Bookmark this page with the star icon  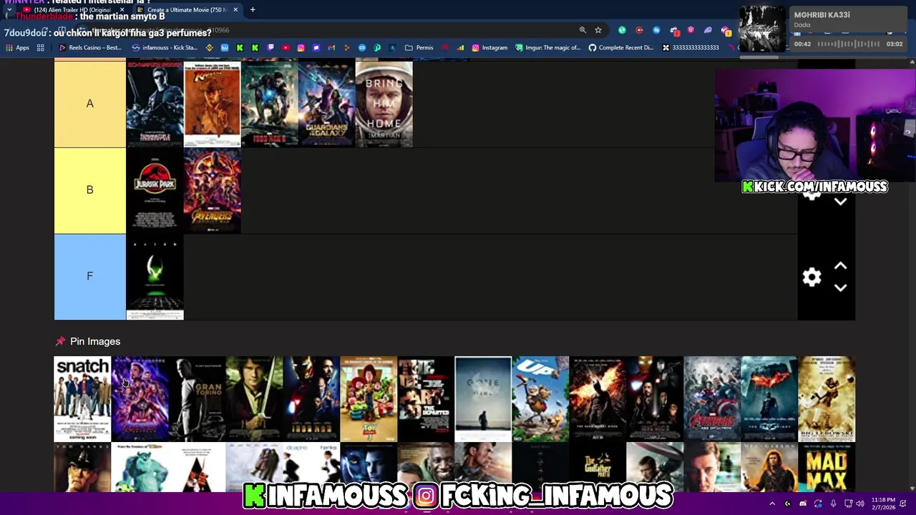click(x=598, y=30)
